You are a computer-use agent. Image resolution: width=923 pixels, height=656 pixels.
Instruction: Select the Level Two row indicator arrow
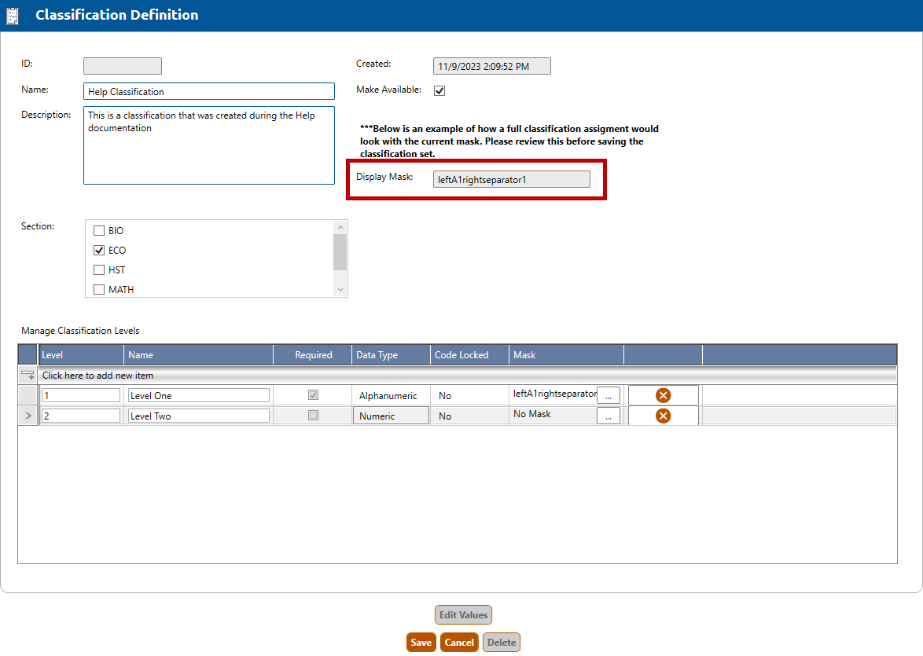click(28, 416)
